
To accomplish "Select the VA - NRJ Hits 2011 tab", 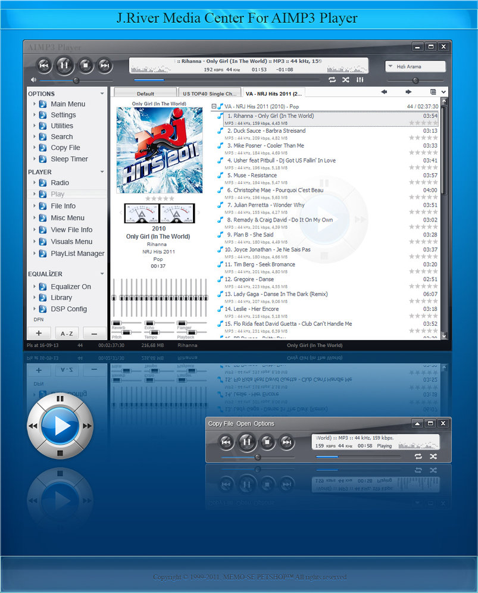I will [x=273, y=93].
